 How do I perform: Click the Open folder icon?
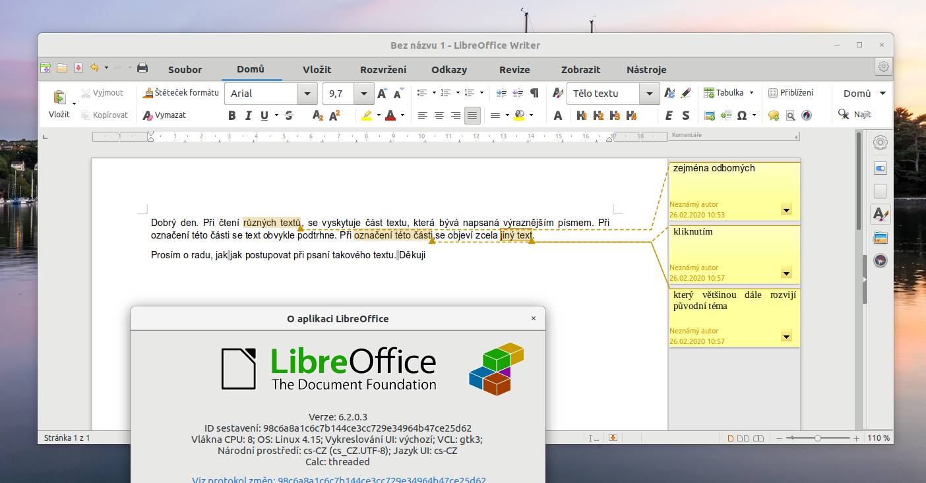tap(62, 68)
